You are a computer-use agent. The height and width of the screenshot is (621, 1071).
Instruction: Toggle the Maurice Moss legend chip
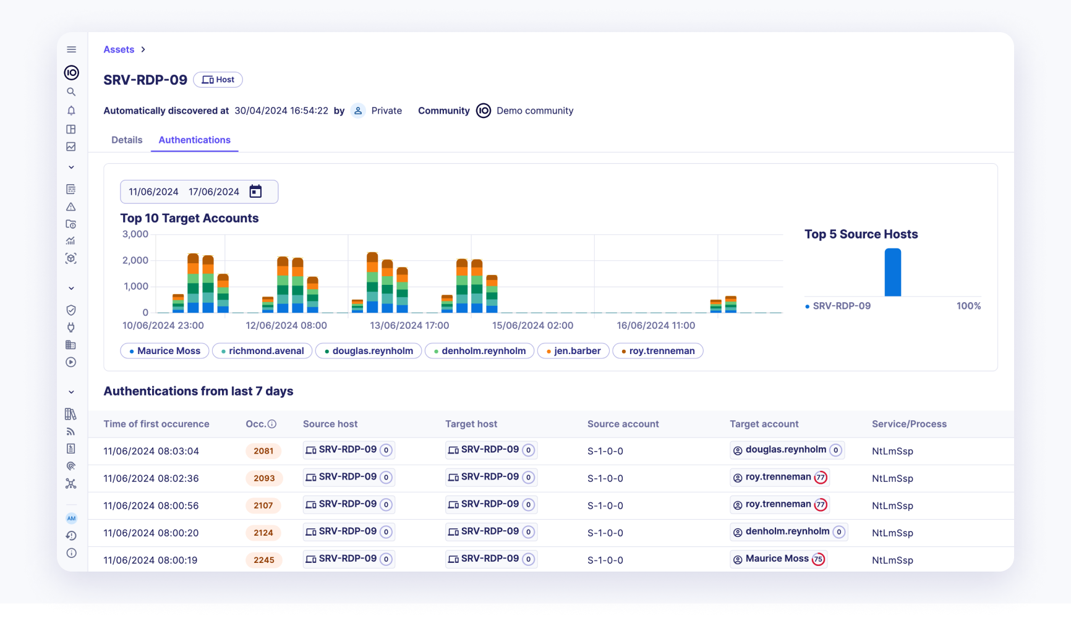[164, 351]
